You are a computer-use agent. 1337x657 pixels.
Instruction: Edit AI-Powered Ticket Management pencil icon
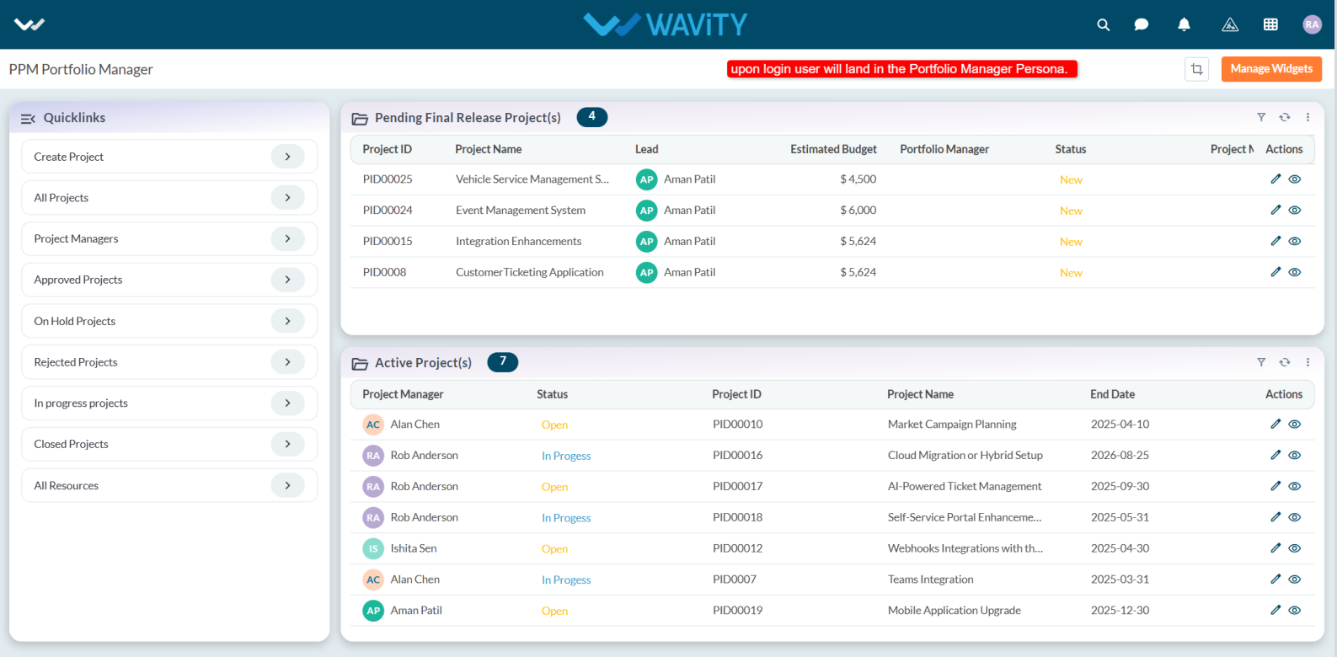(1275, 486)
